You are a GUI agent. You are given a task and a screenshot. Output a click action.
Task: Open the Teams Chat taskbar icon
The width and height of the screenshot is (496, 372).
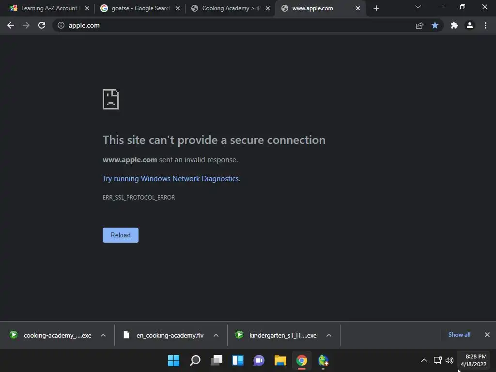click(x=259, y=360)
